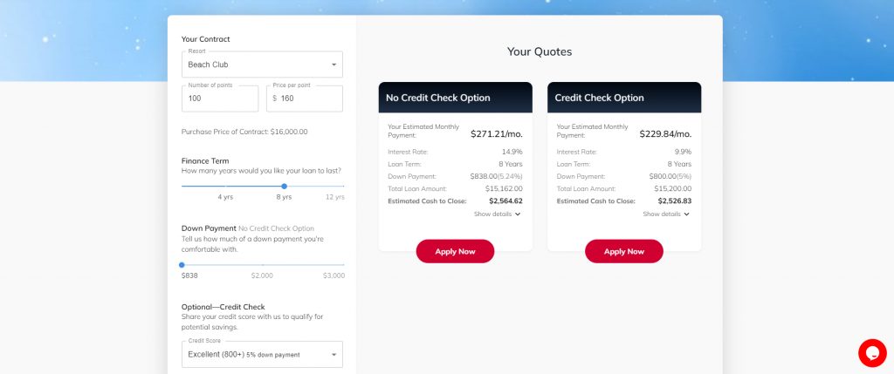Click the Resort dropdown arrow icon
Viewport: 894px width, 374px height.
[x=334, y=65]
